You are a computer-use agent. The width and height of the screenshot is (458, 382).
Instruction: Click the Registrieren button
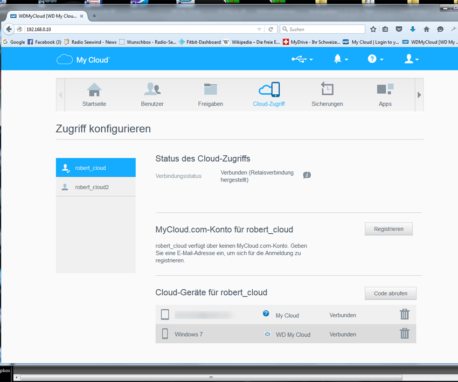pos(388,229)
